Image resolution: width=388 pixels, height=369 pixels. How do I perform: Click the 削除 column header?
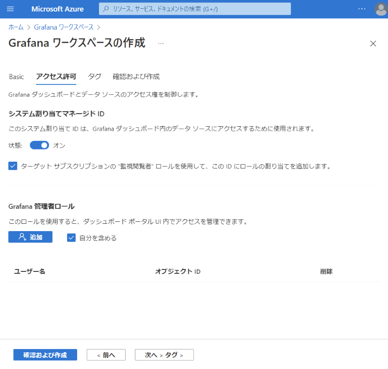point(326,271)
